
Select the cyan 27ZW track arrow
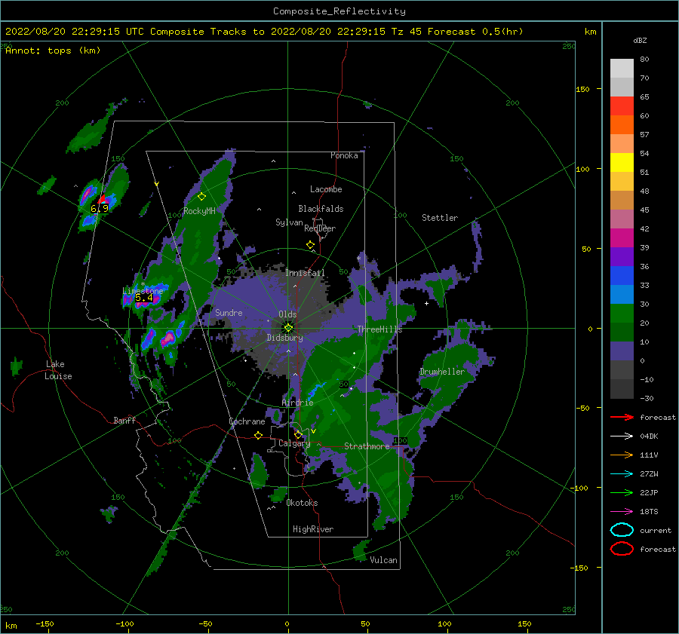click(x=622, y=474)
